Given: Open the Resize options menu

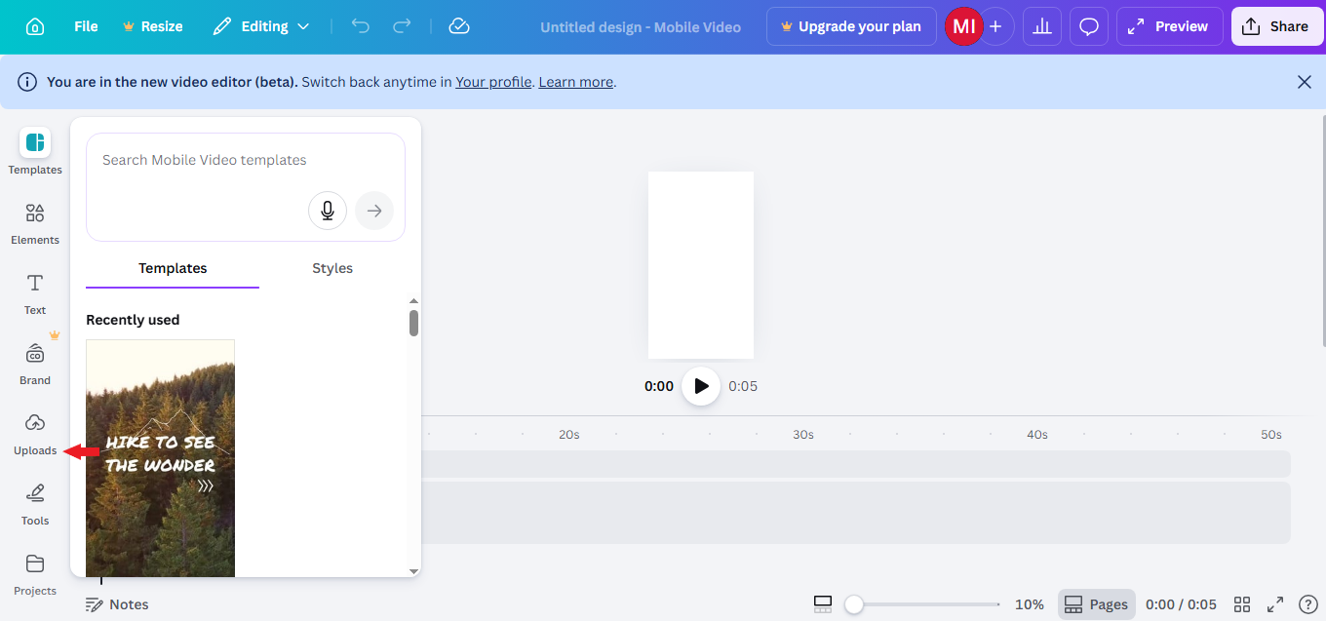Looking at the screenshot, I should click(153, 26).
